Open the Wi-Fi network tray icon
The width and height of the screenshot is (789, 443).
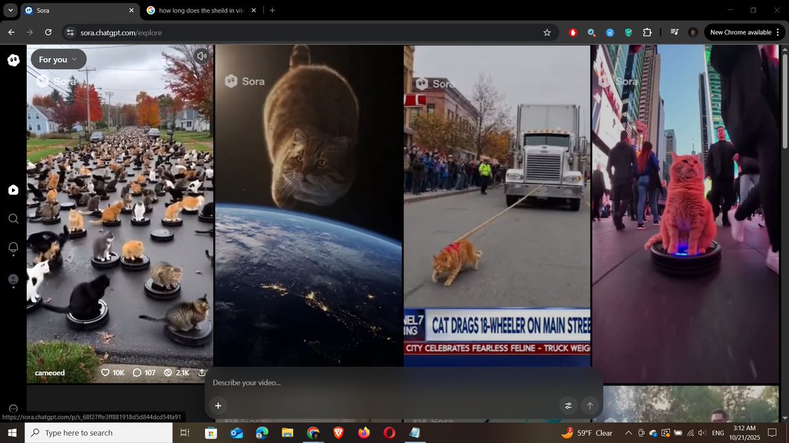click(690, 433)
